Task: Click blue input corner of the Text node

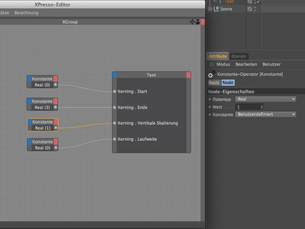Action: pyautogui.click(x=115, y=75)
